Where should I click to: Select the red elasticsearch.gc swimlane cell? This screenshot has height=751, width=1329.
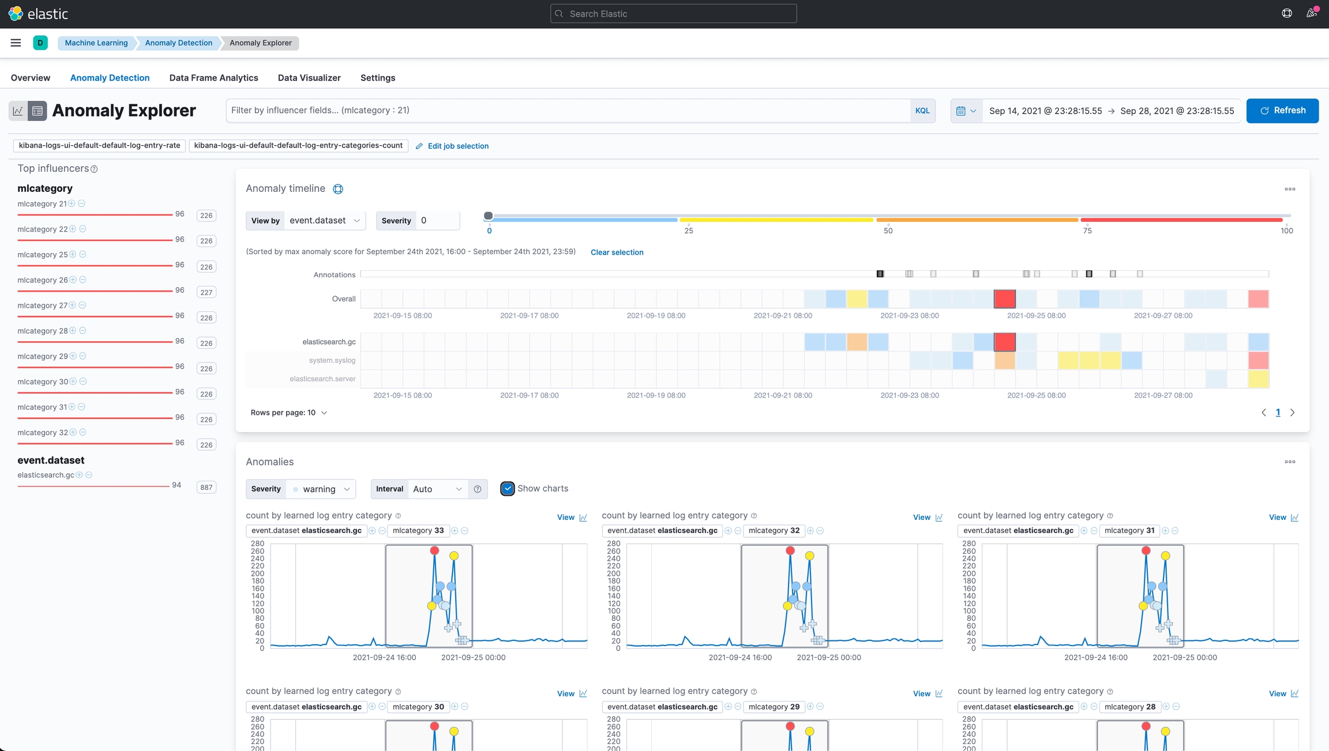(x=1004, y=342)
